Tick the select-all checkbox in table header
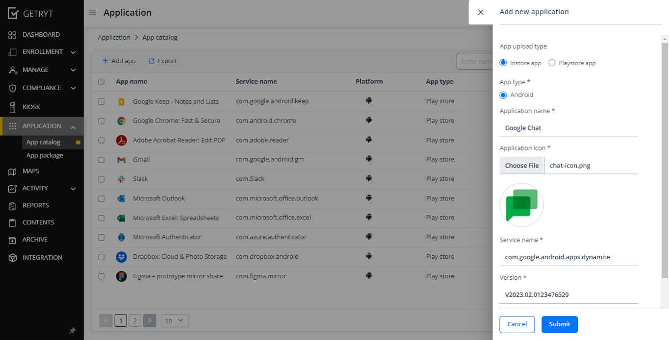 [102, 82]
